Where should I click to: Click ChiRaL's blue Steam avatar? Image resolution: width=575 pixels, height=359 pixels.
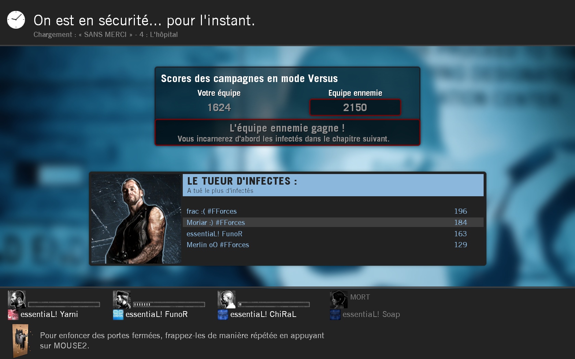point(223,315)
